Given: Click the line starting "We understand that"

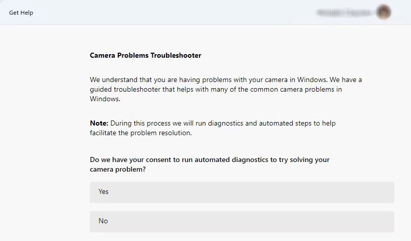Looking at the screenshot, I should click(x=225, y=80).
